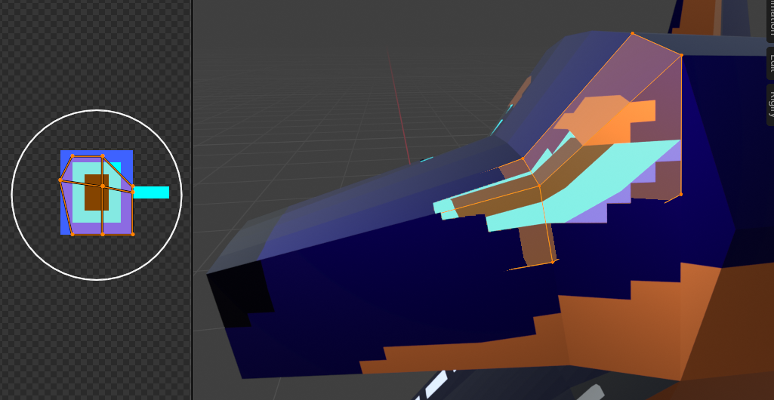Select the lower-right vertex of the highlighted 3D face

pyautogui.click(x=680, y=195)
